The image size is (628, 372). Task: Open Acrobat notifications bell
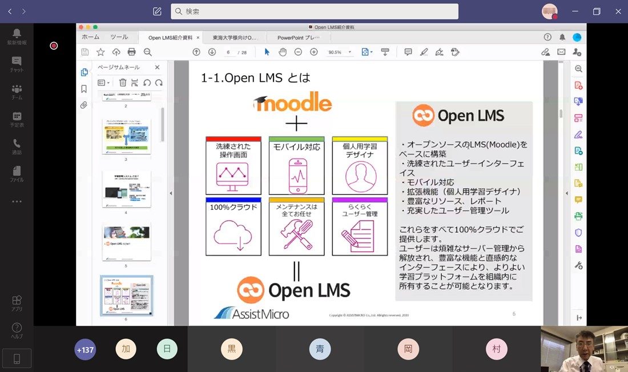(562, 37)
